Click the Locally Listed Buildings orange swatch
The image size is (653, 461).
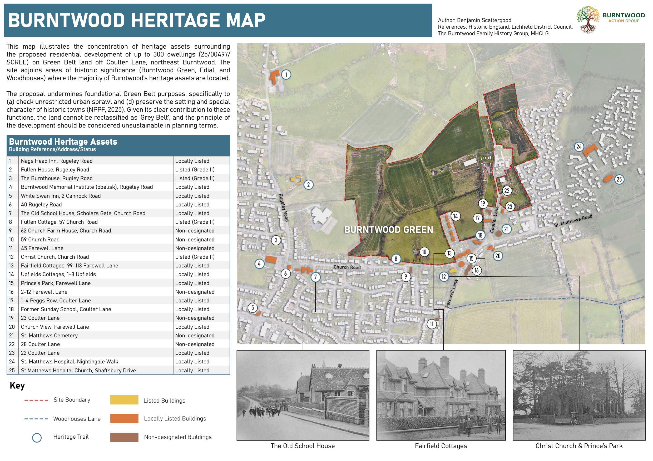pos(124,418)
